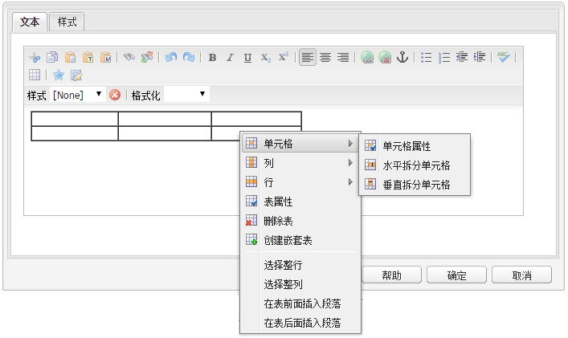568x338 pixels.
Task: Click the Cut scissors icon
Action: [35, 57]
